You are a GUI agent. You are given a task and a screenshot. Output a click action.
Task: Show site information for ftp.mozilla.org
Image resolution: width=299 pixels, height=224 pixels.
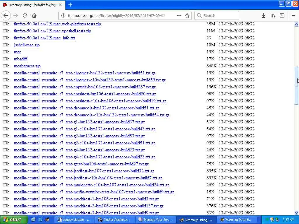click(63, 15)
